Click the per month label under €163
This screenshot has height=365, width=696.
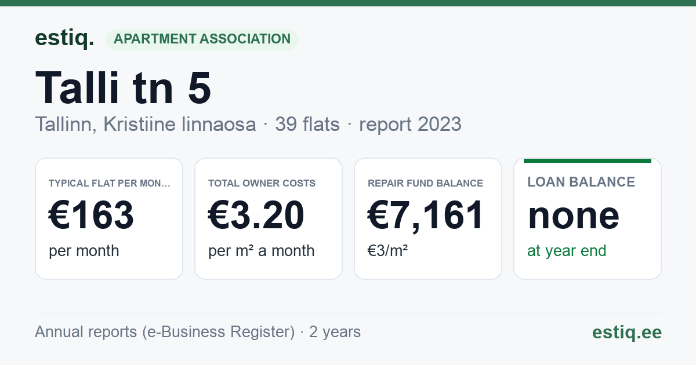point(84,251)
